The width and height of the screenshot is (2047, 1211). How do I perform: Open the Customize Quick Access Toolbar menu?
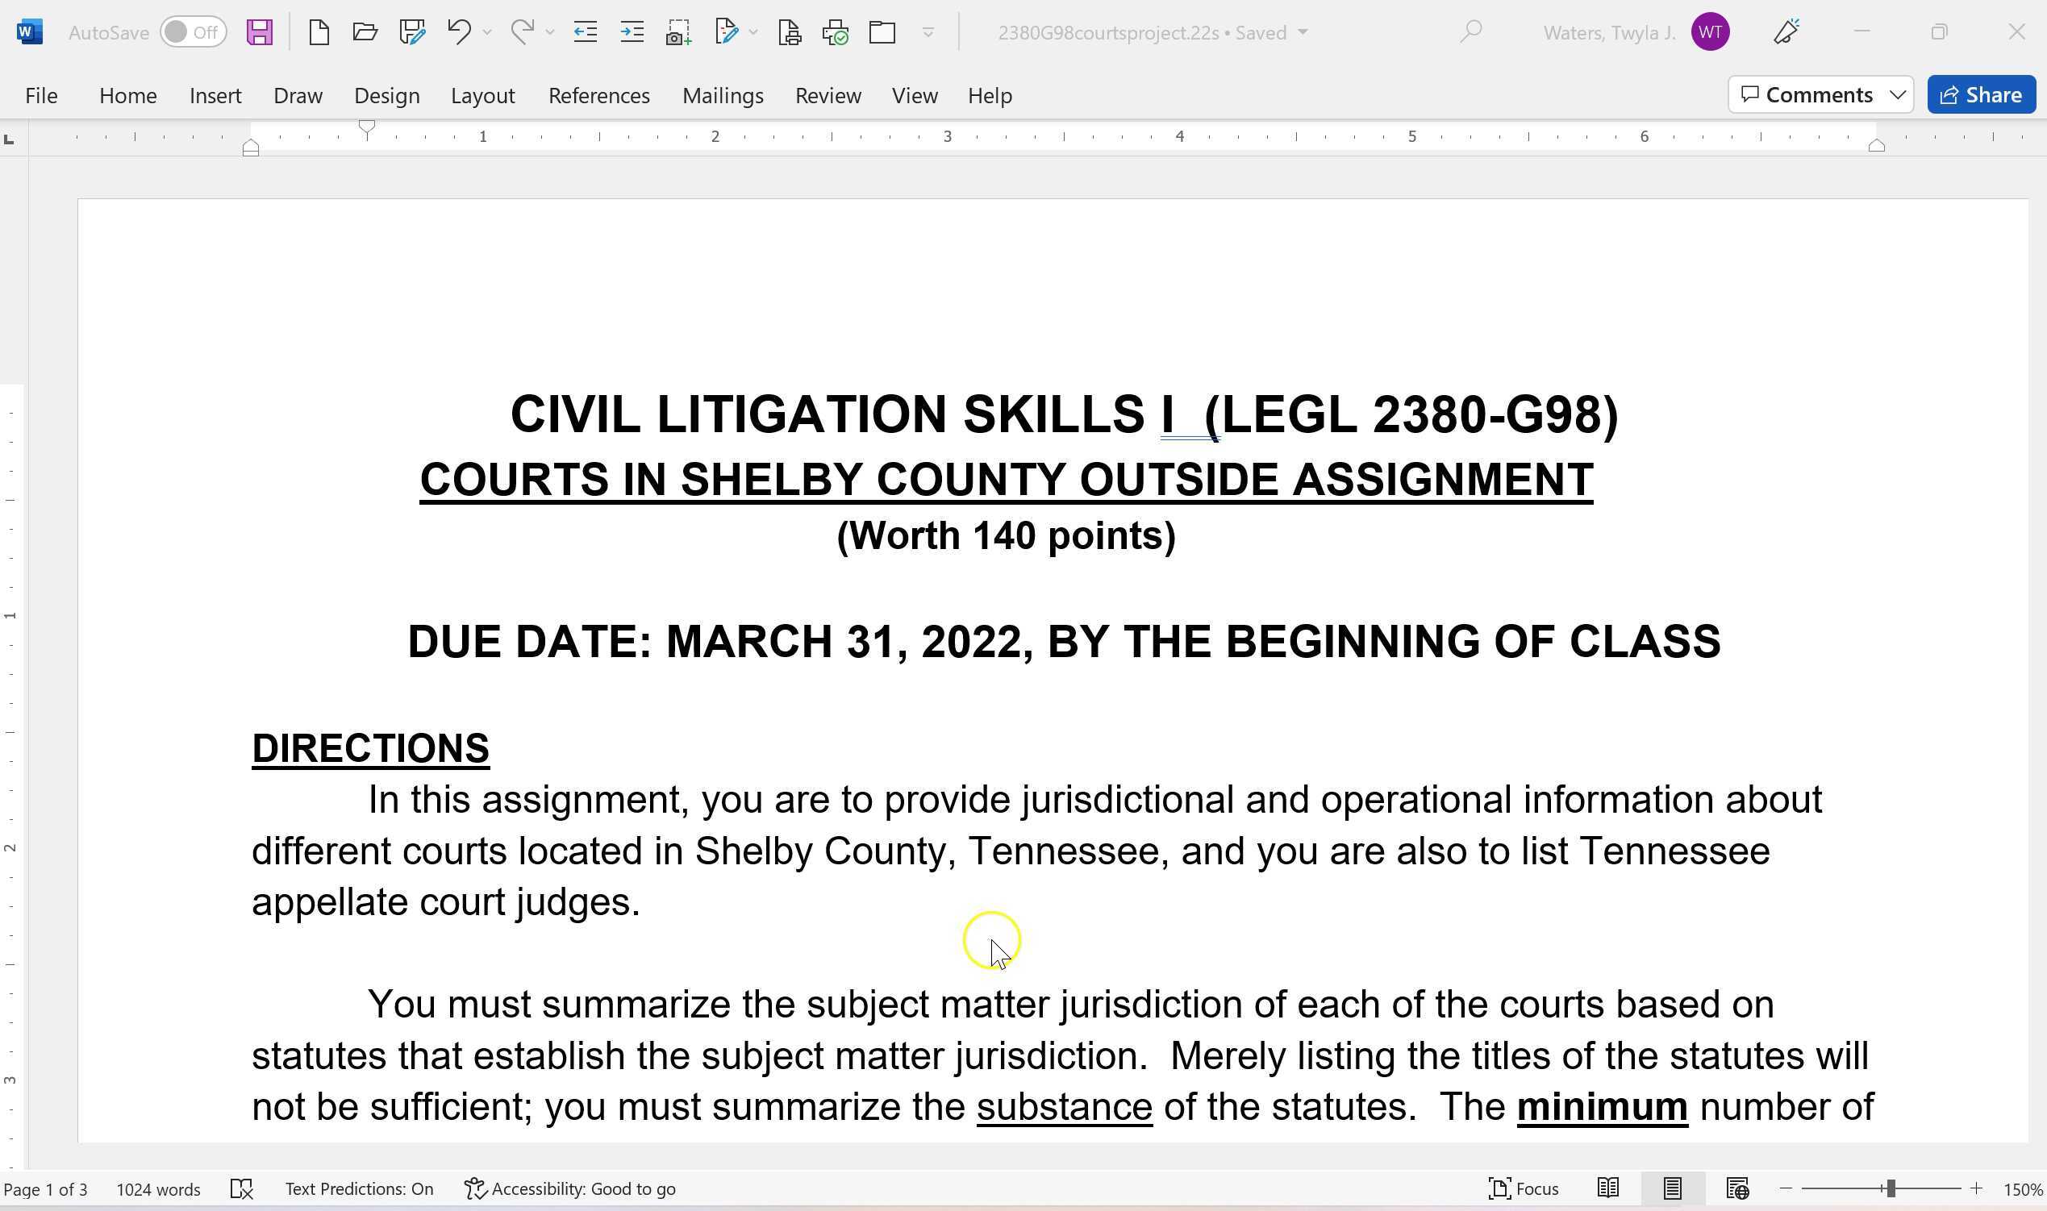[x=928, y=31]
